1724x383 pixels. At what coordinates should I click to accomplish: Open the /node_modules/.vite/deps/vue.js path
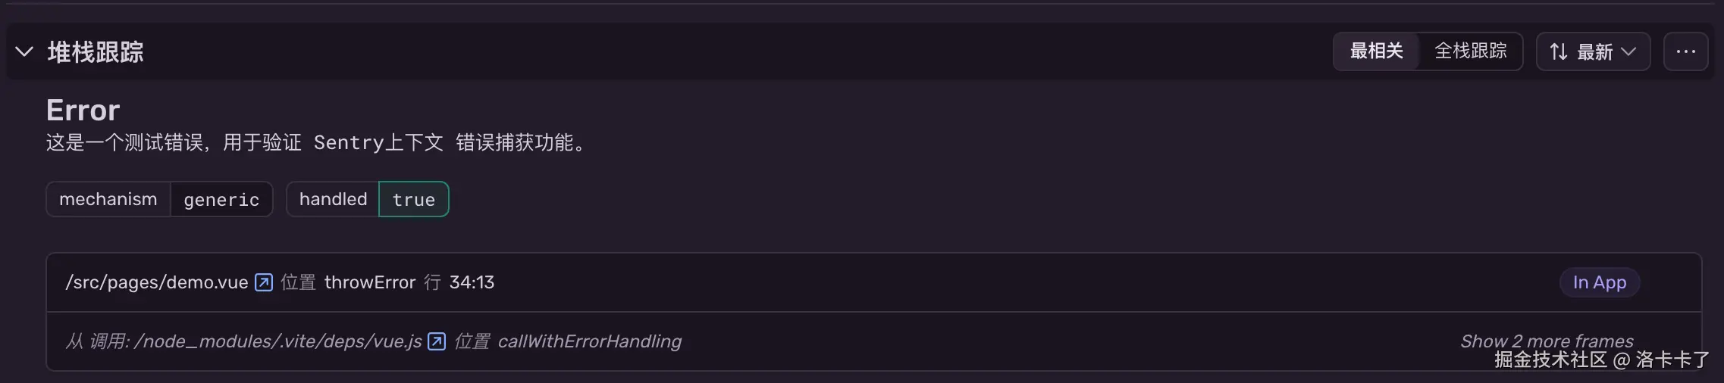tap(277, 341)
